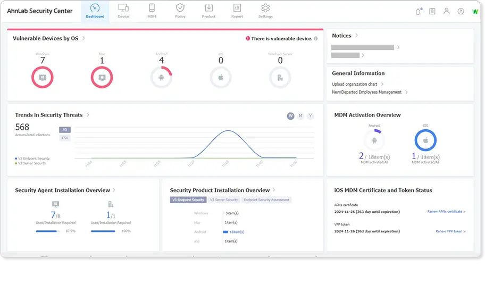Viewport: 485px width, 300px height.
Task: Select weekly W trend view
Action: point(290,116)
